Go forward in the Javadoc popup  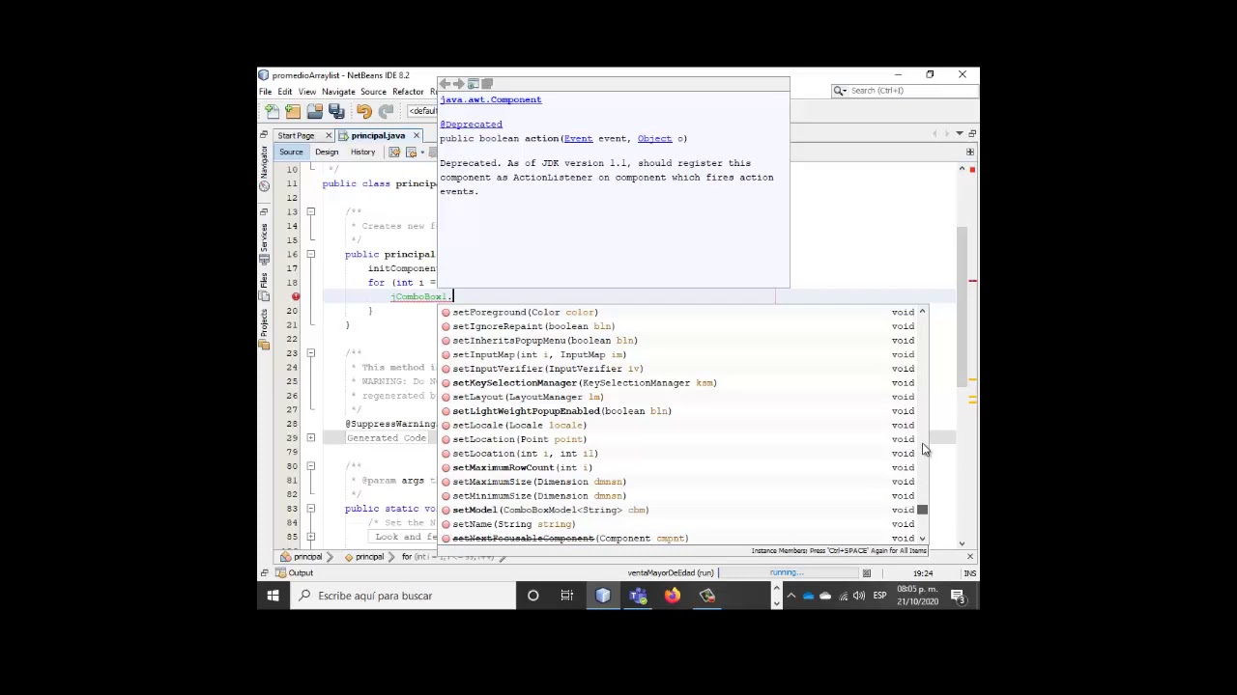(x=459, y=84)
